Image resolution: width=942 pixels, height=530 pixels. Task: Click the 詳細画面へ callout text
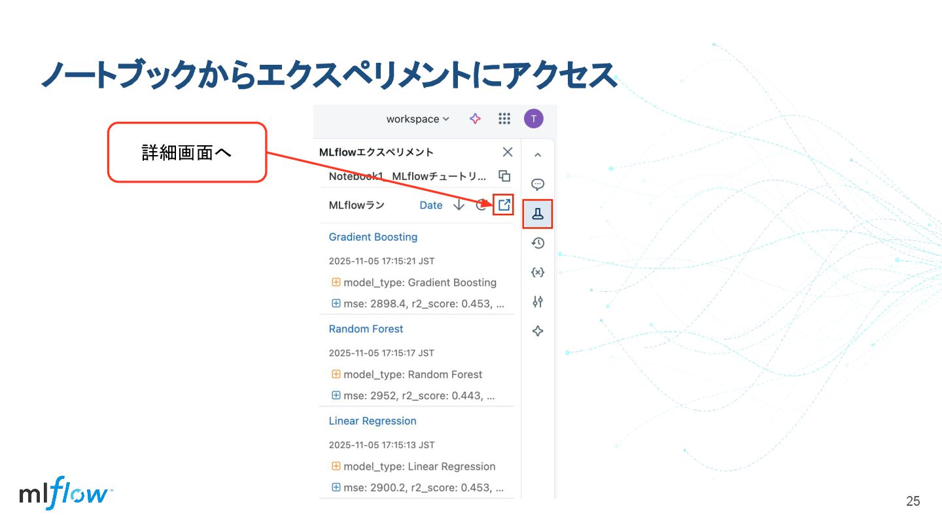coord(187,153)
